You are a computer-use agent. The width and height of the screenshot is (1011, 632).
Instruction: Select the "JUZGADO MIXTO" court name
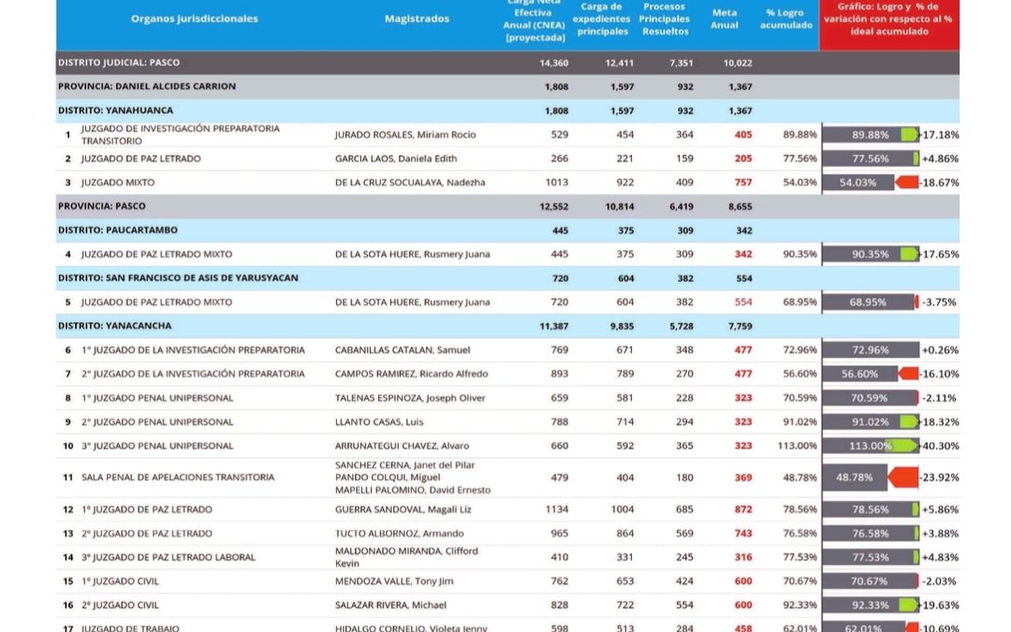(x=118, y=183)
